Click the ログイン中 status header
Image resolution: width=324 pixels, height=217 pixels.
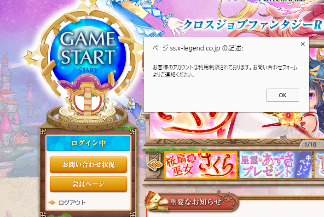[88, 143]
